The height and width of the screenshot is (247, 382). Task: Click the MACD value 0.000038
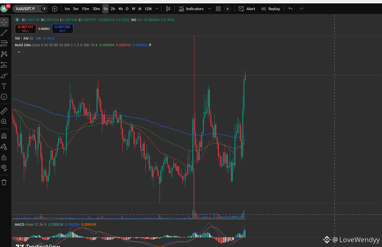56,224
